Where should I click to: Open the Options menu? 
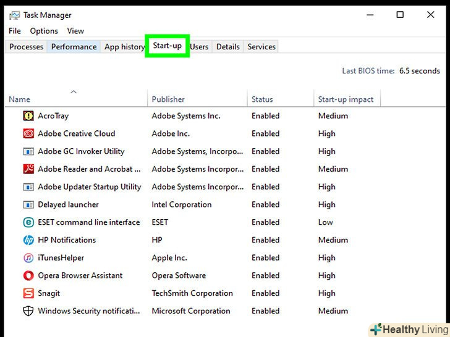coord(44,31)
